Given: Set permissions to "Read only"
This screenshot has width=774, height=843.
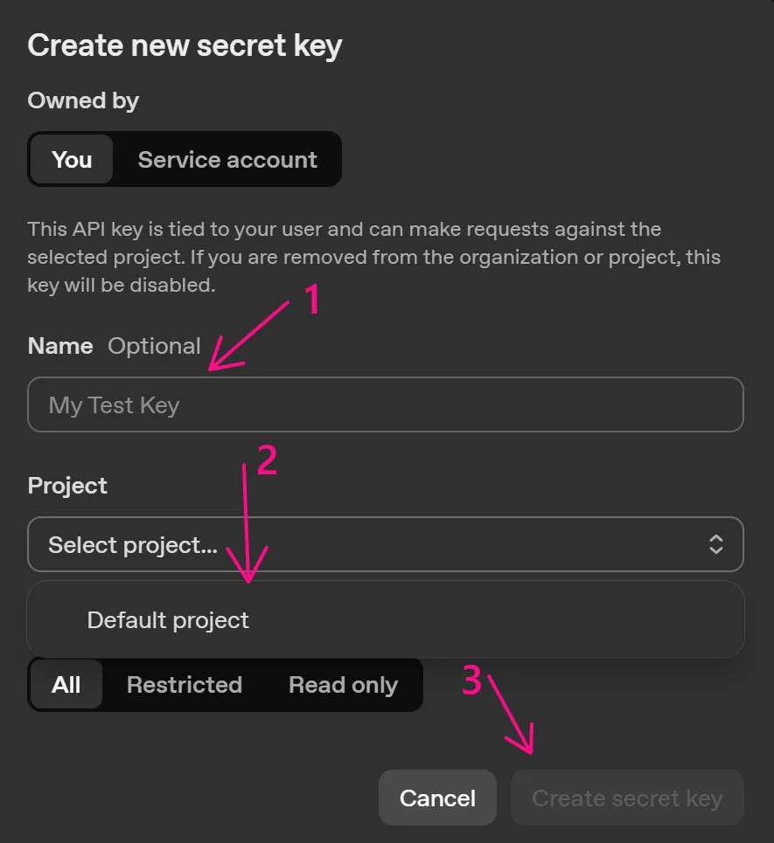Looking at the screenshot, I should coord(343,685).
